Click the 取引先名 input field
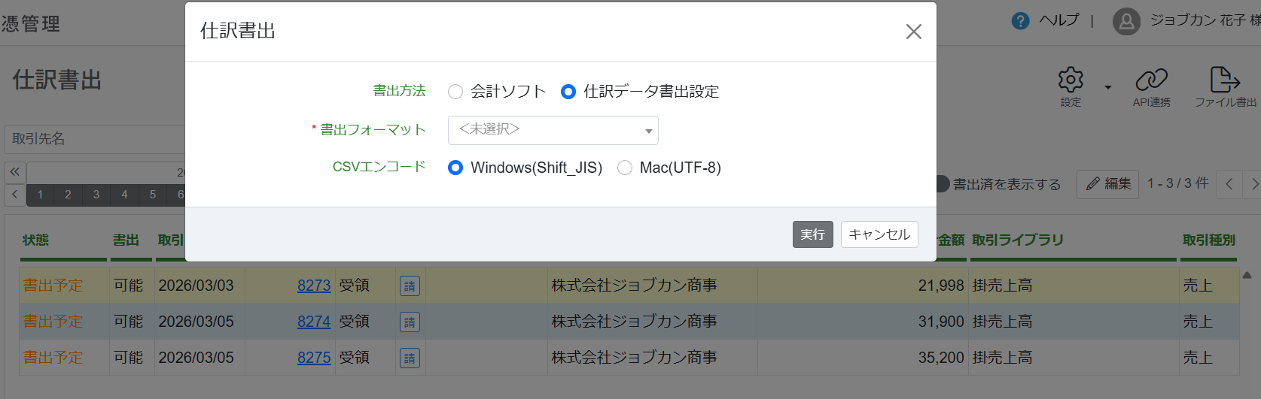The image size is (1261, 399). tap(94, 139)
